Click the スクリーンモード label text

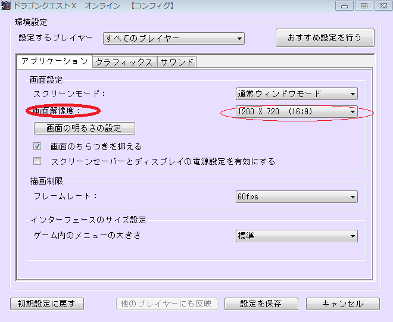(x=70, y=94)
